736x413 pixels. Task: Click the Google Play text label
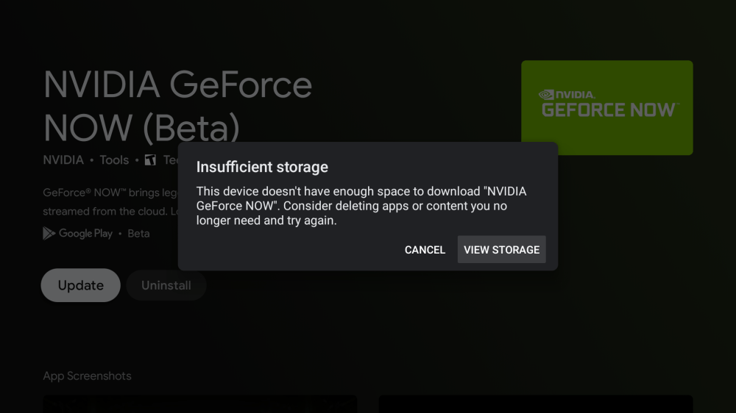tap(85, 234)
